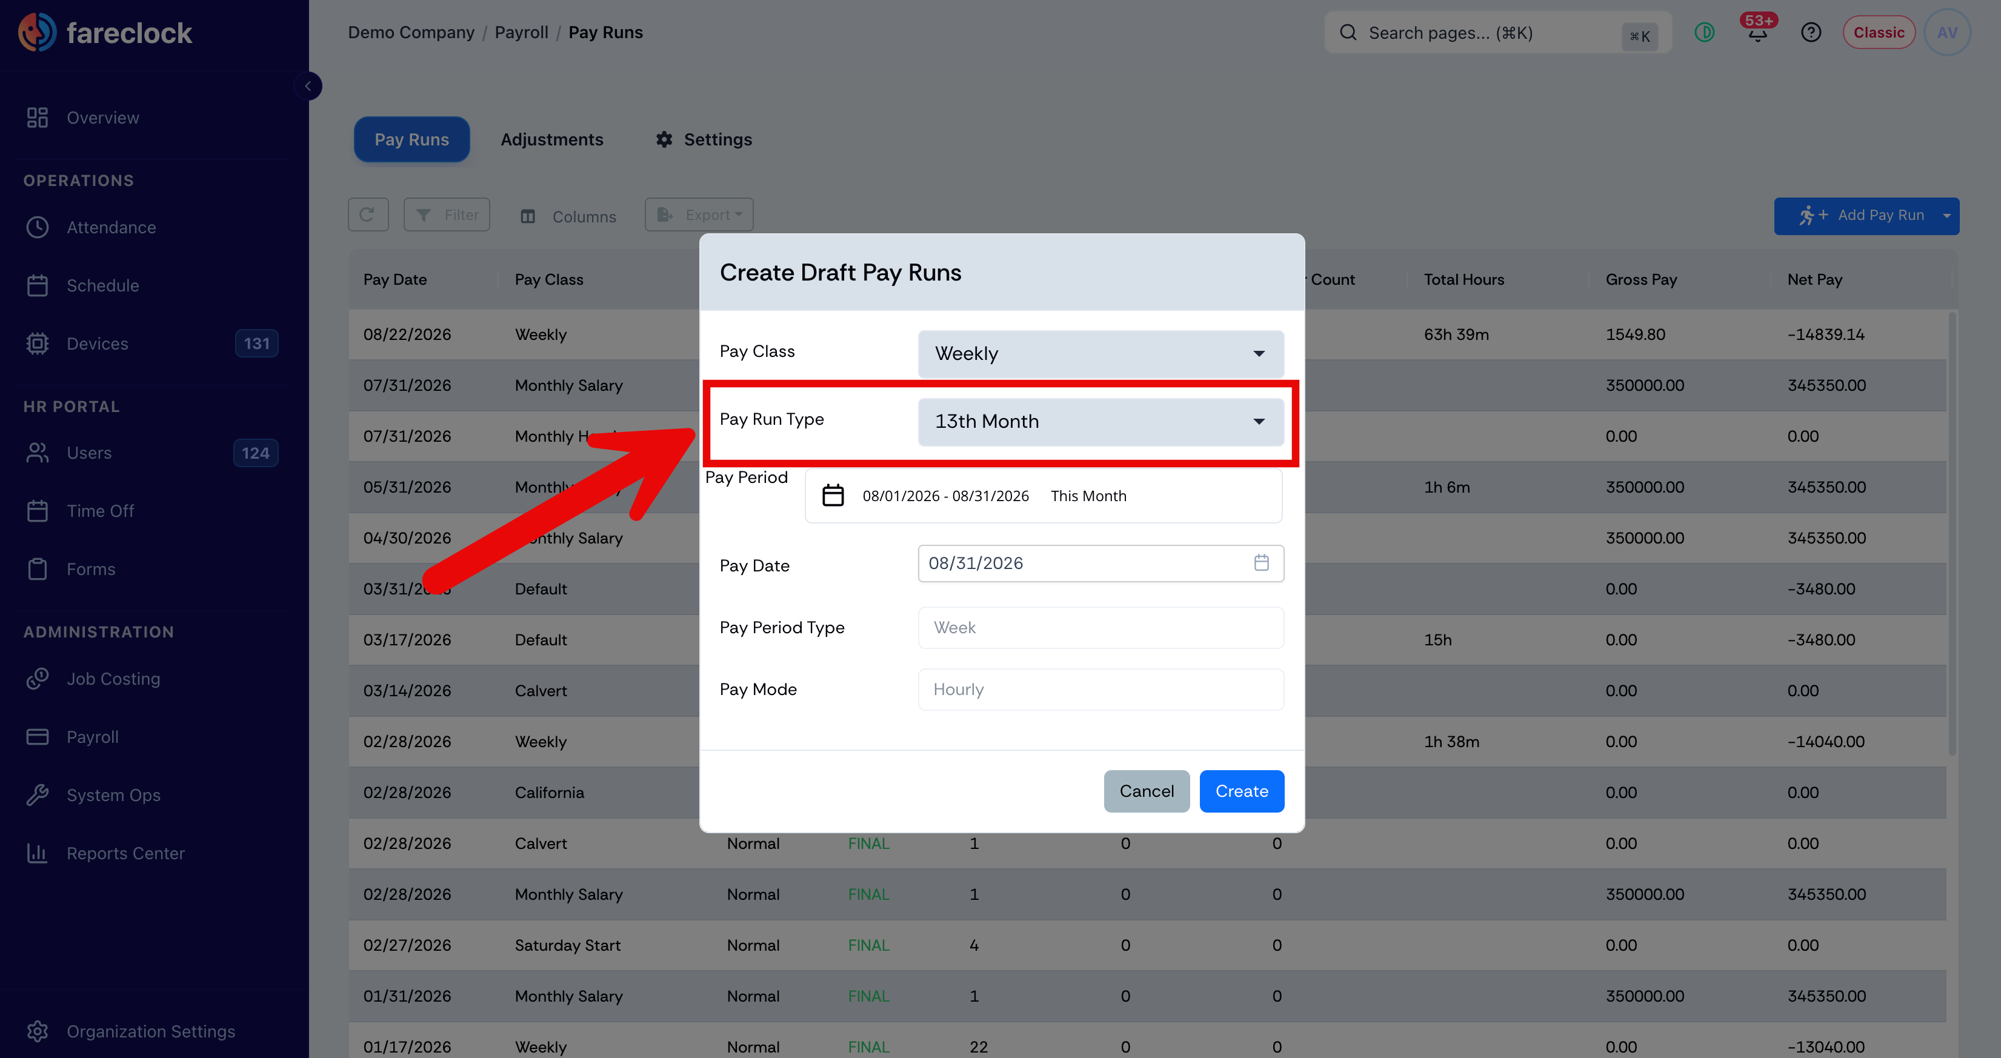
Task: Open the Settings tab
Action: coord(704,140)
